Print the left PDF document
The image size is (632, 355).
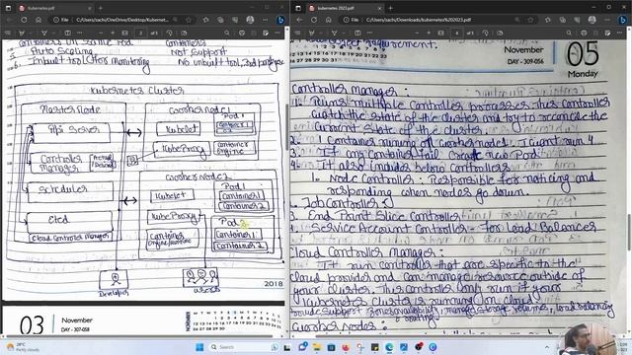(x=241, y=33)
